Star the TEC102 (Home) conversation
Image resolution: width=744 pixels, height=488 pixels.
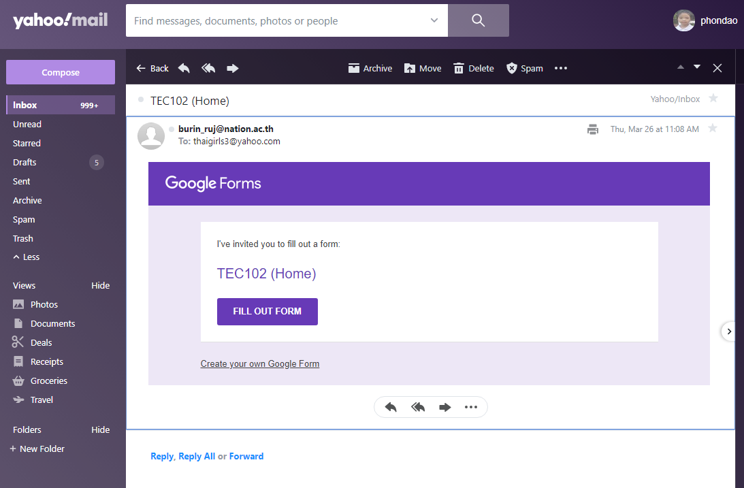click(x=713, y=99)
